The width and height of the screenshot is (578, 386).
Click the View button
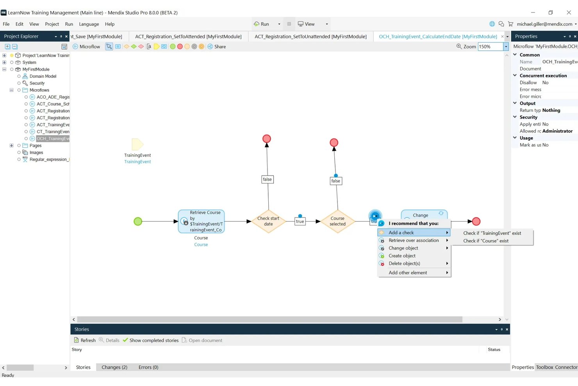coord(306,24)
